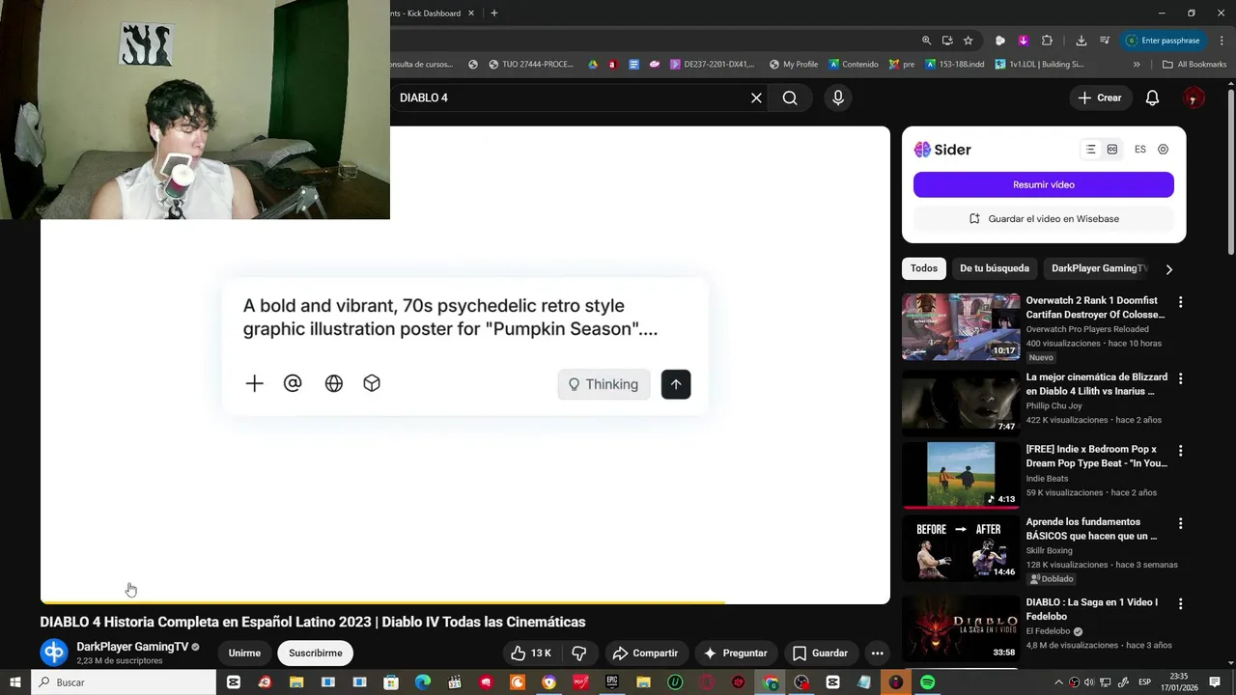The height and width of the screenshot is (695, 1236).
Task: Open DarkPlayer GamingTV channel name
Action: [132, 647]
